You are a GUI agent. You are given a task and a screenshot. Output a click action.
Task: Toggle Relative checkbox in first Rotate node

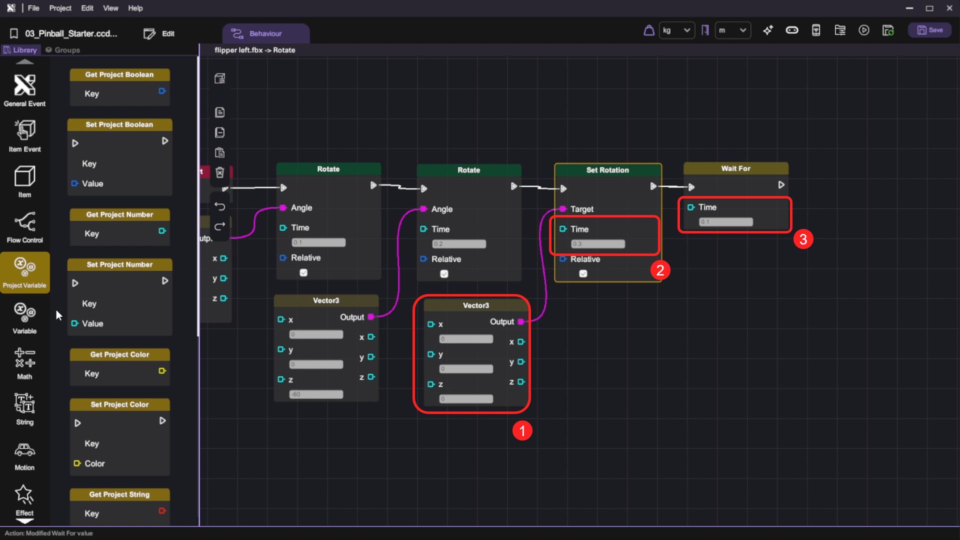point(303,272)
